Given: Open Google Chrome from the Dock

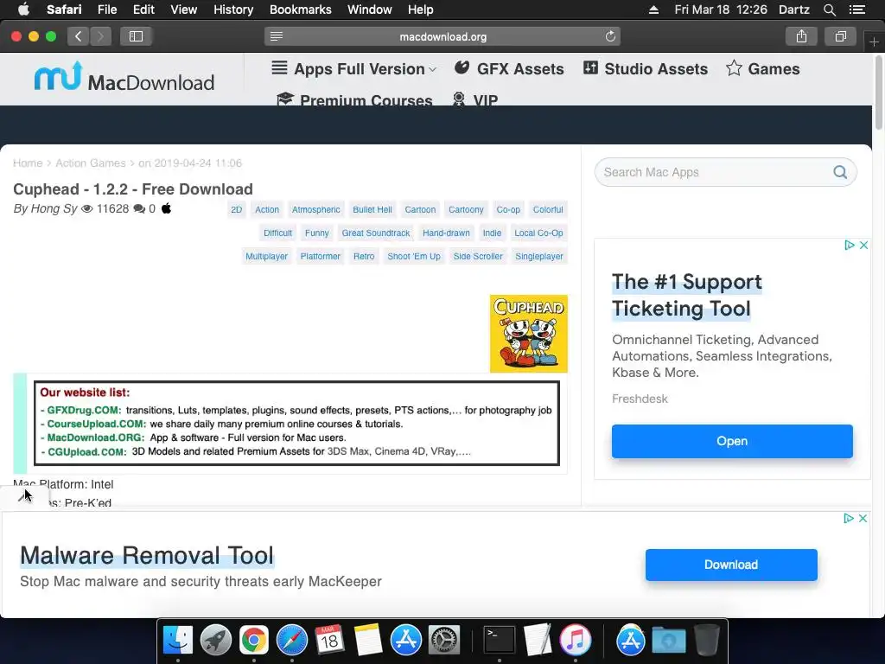Looking at the screenshot, I should (x=253, y=641).
